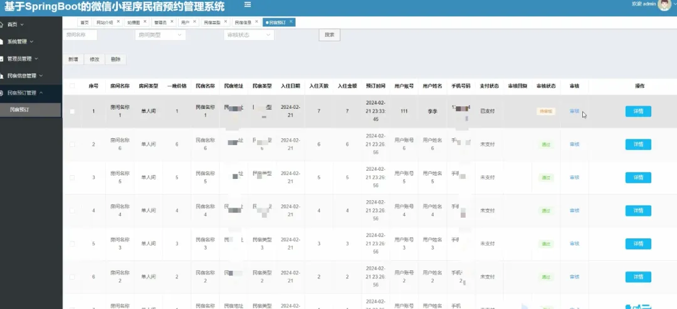Switch to the 首页 tab
Image resolution: width=677 pixels, height=309 pixels.
coord(84,22)
